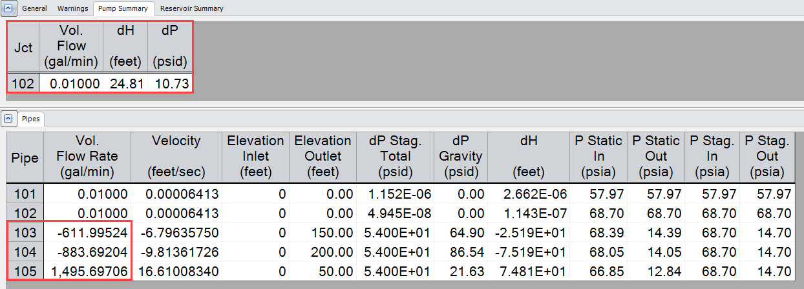
Task: Select dH cell 7.481E+01
Action: [528, 271]
